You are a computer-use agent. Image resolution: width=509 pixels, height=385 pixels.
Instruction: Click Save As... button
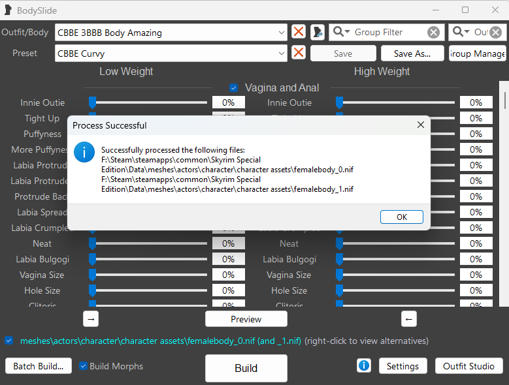click(412, 54)
